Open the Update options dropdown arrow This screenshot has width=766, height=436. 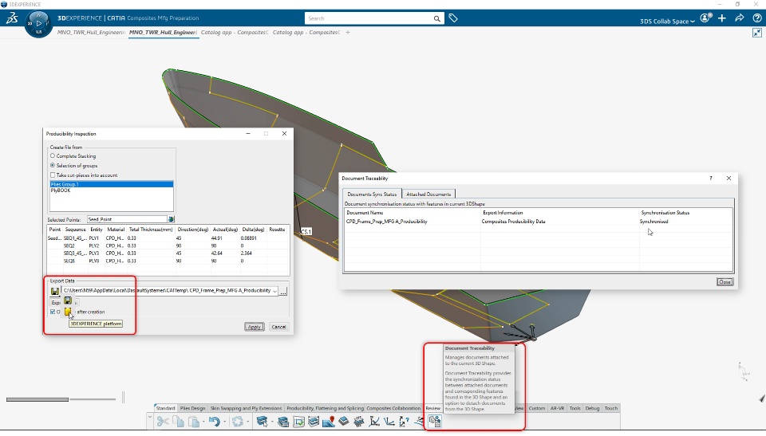(247, 422)
